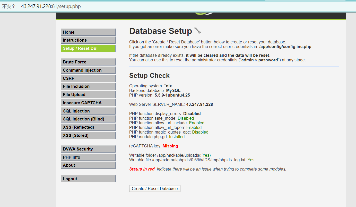The image size is (356, 207).
Task: Open the About page
Action: pos(88,165)
